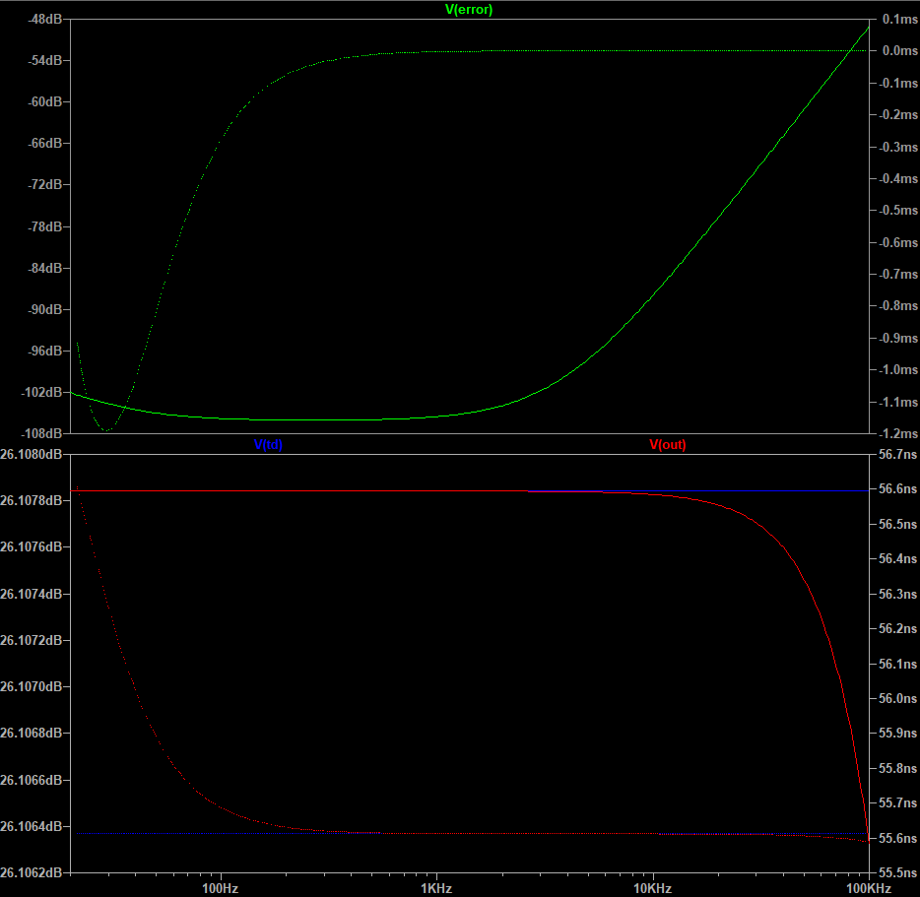Click the 55.5ns right axis label
This screenshot has width=920, height=897.
pyautogui.click(x=897, y=872)
